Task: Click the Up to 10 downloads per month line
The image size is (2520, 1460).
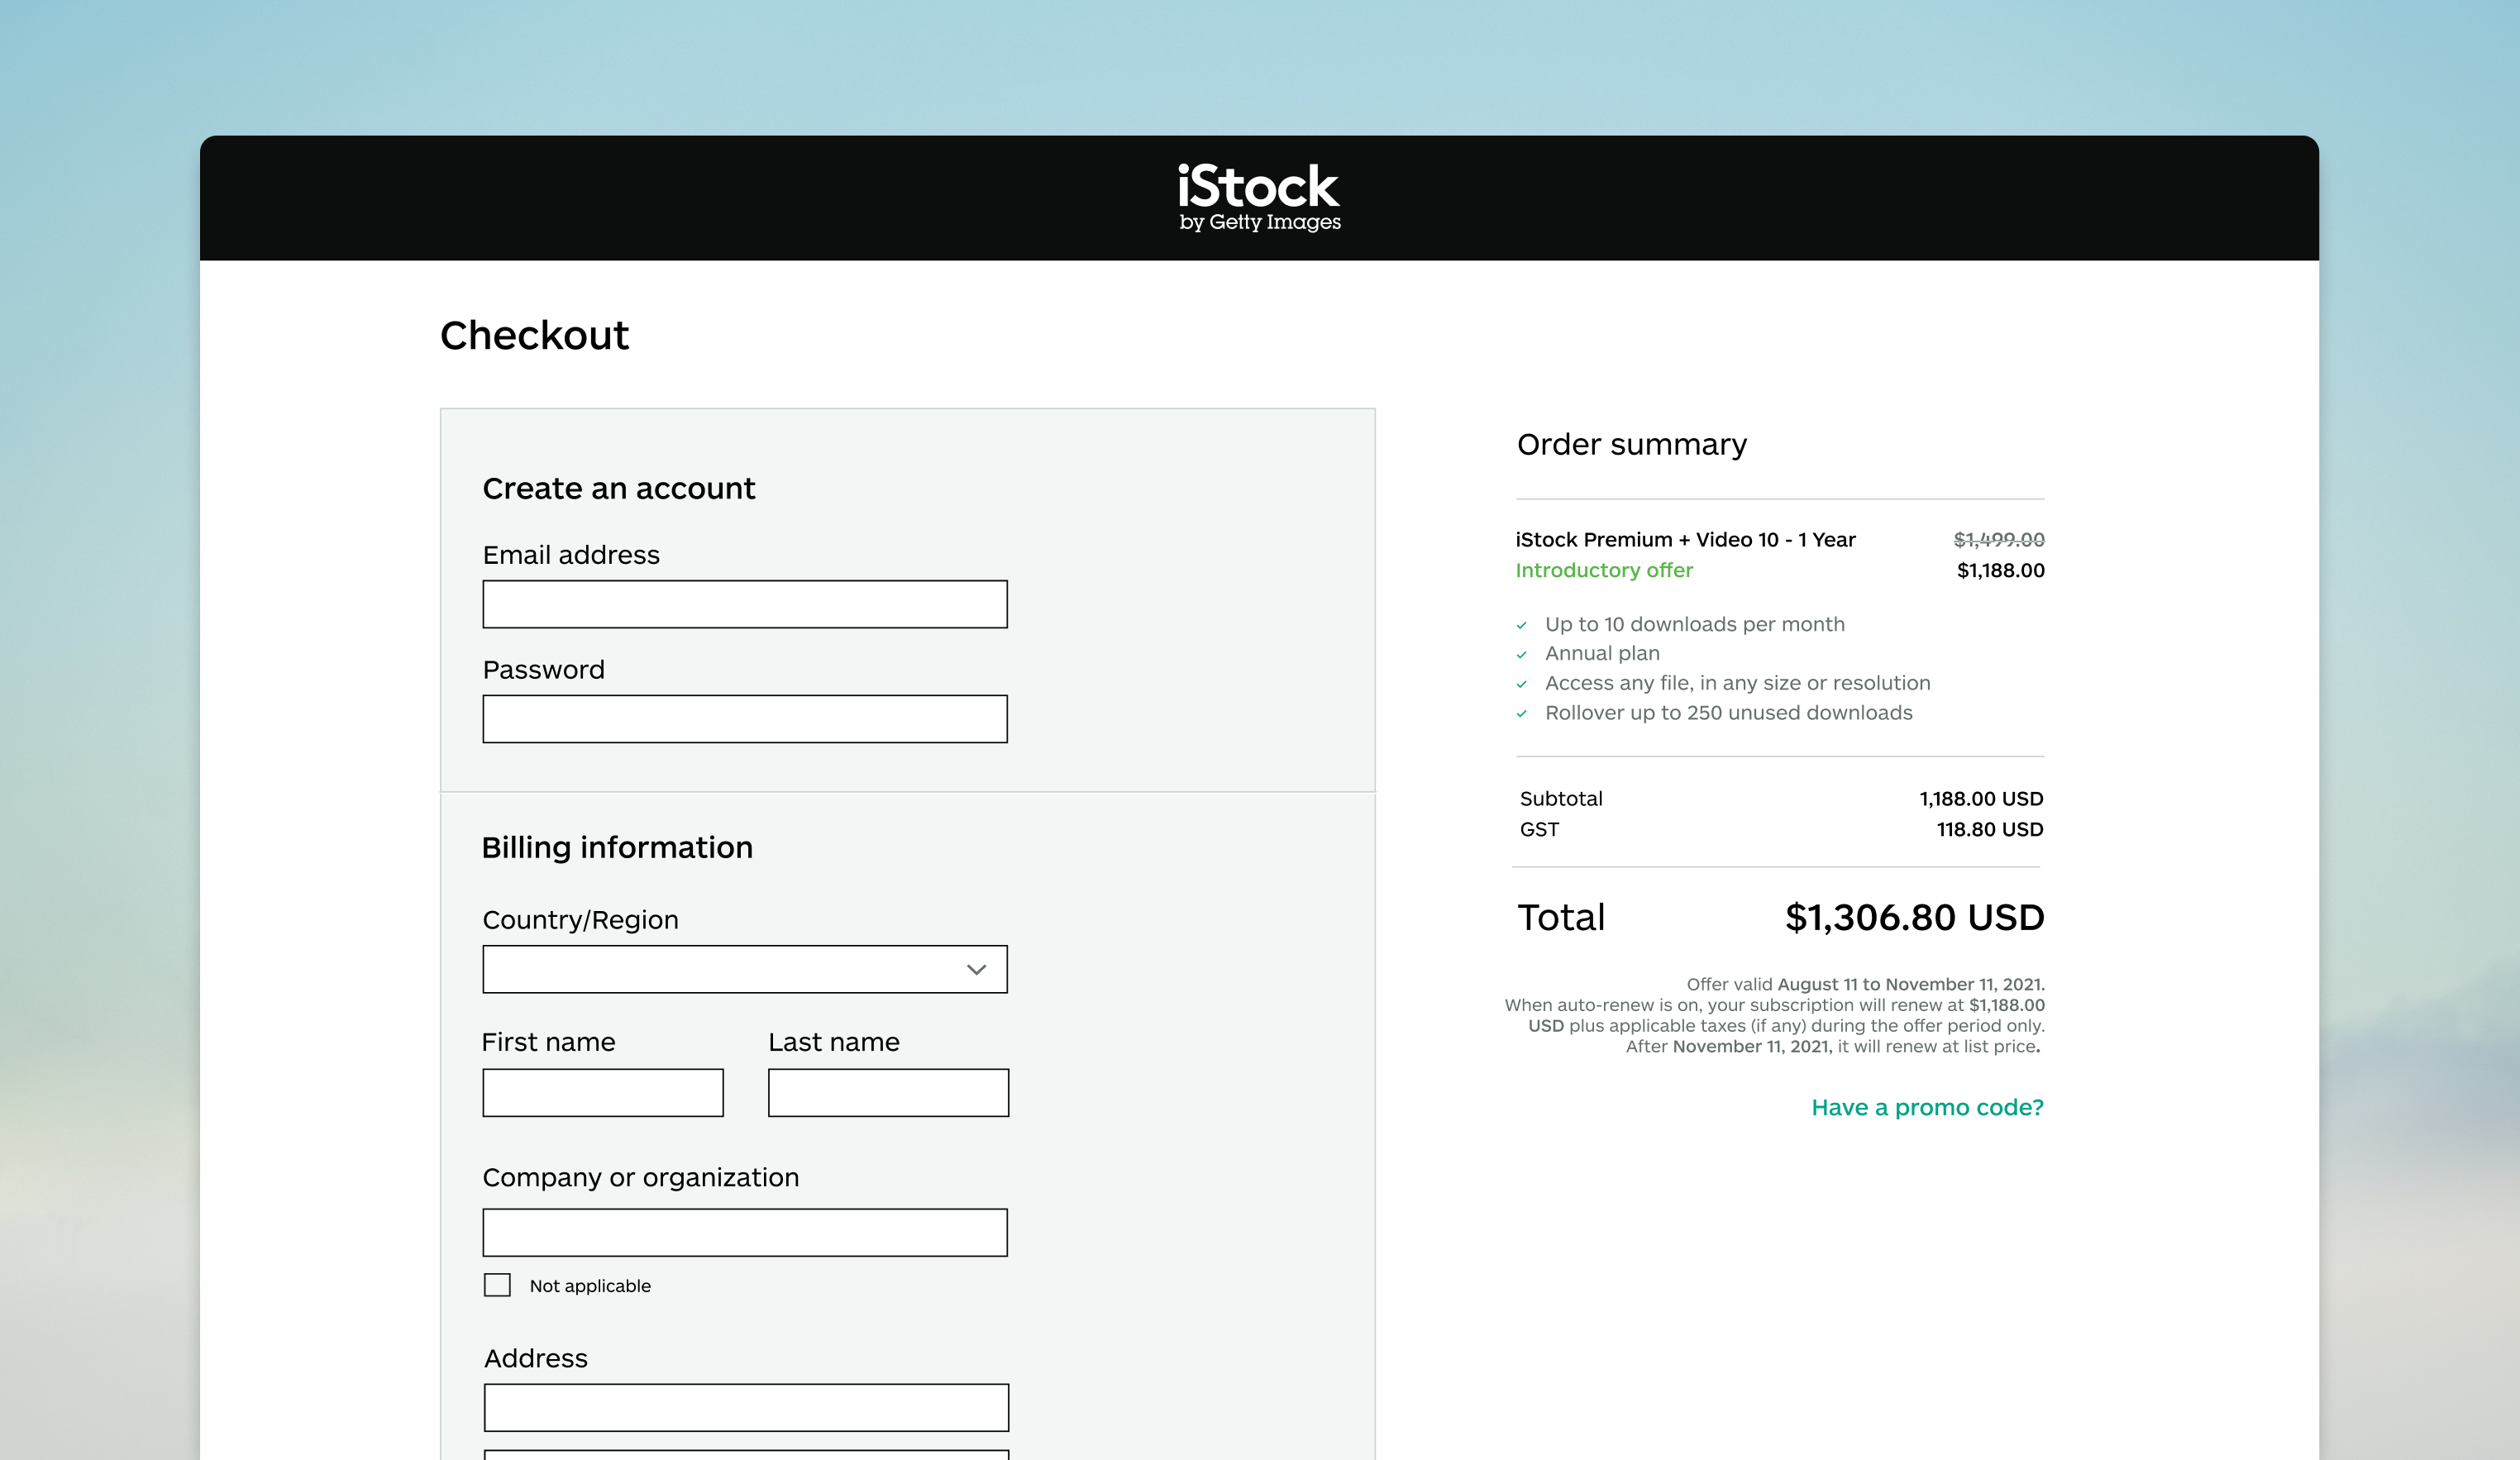Action: point(1694,624)
